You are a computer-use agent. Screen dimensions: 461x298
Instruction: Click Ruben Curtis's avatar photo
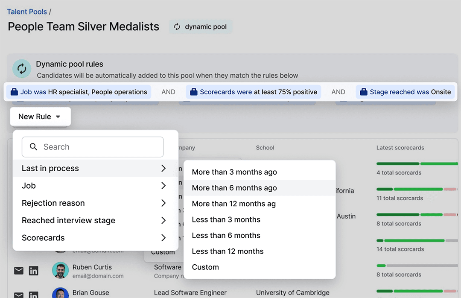60,270
